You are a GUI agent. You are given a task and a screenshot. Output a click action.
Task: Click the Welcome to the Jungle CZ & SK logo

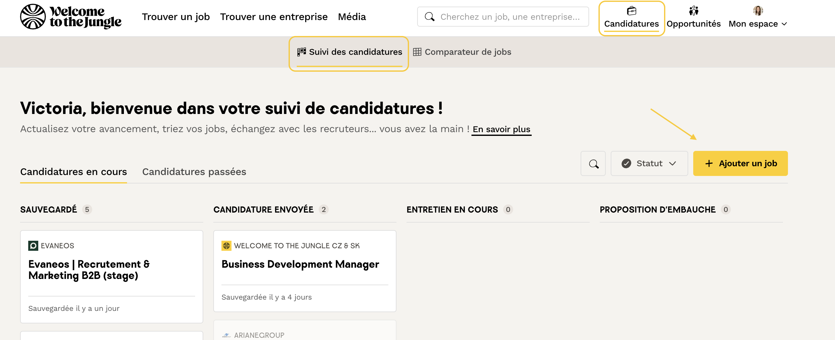tap(226, 245)
